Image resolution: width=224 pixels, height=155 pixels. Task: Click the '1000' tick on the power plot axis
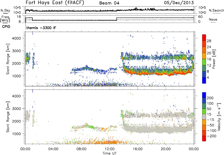(16, 76)
